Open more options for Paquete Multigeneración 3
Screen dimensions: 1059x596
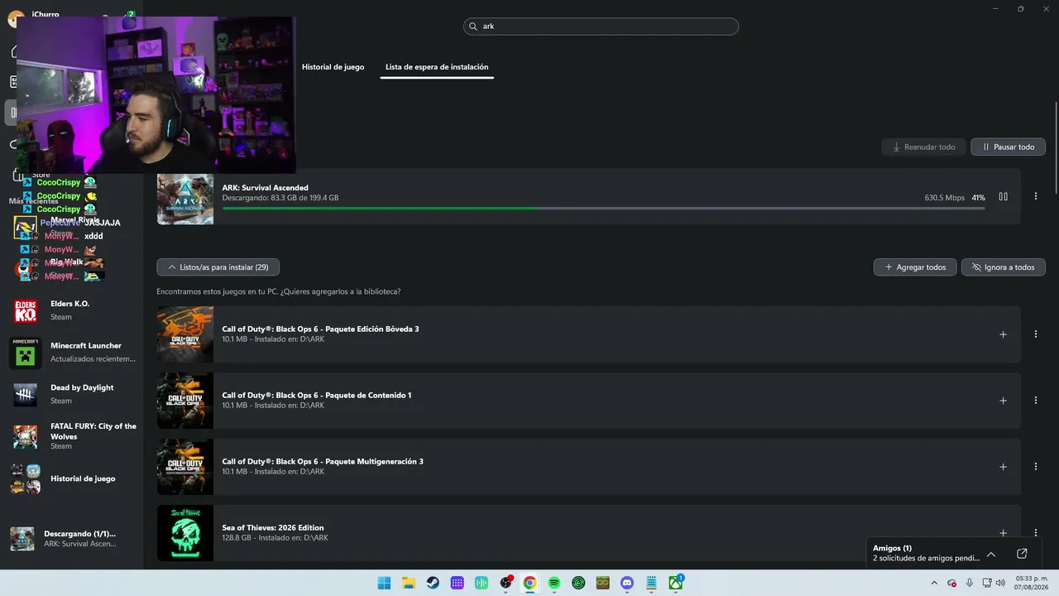1036,467
